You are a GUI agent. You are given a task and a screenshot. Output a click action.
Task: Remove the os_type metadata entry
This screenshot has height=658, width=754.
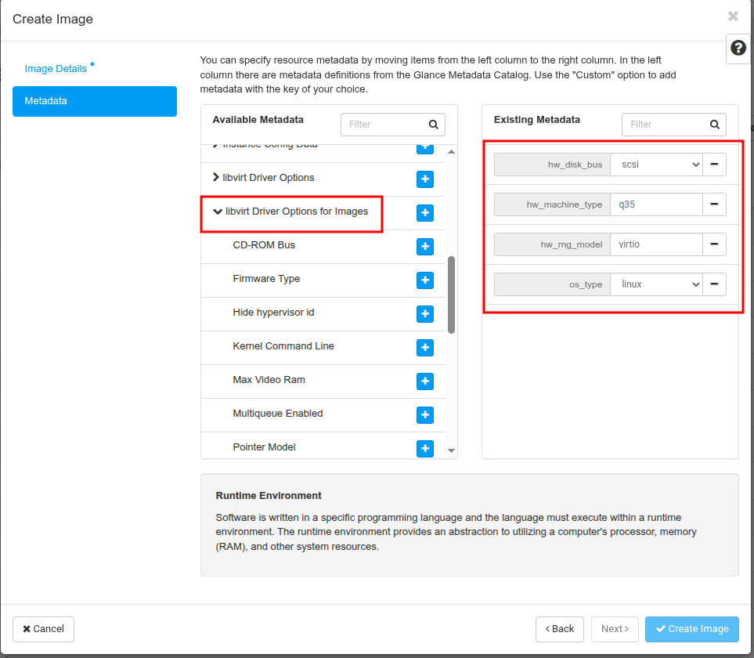714,284
